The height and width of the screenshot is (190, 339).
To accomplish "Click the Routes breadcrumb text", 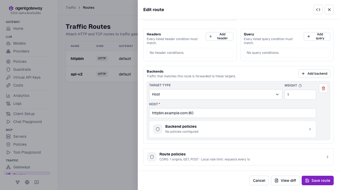I will click(x=88, y=8).
